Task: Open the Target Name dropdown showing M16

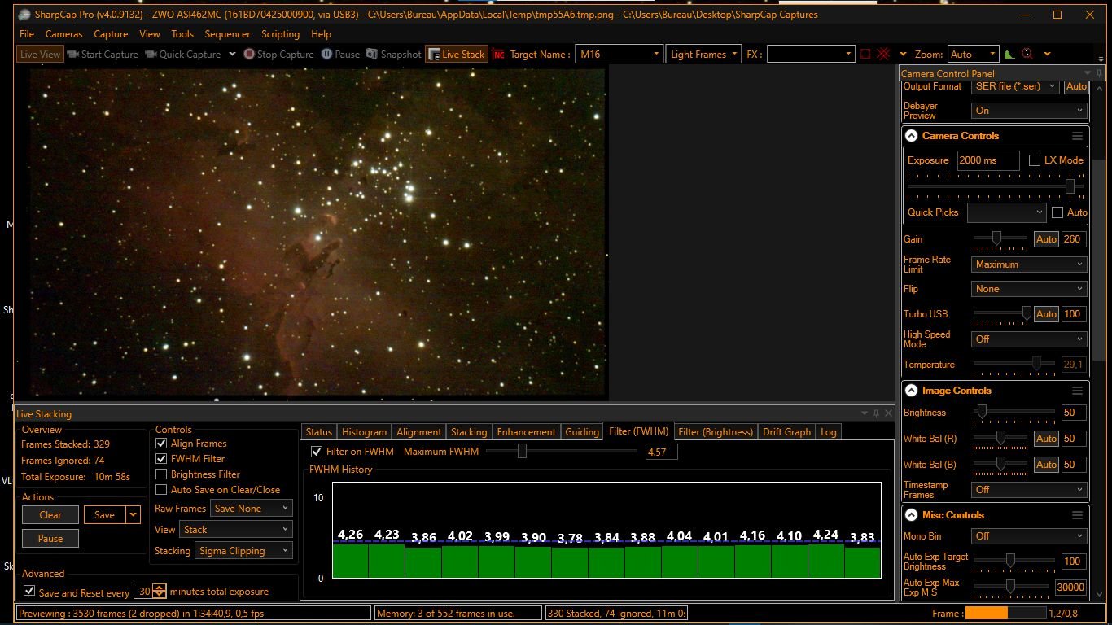Action: (x=619, y=55)
